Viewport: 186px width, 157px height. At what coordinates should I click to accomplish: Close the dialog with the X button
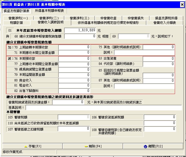pos(182,5)
